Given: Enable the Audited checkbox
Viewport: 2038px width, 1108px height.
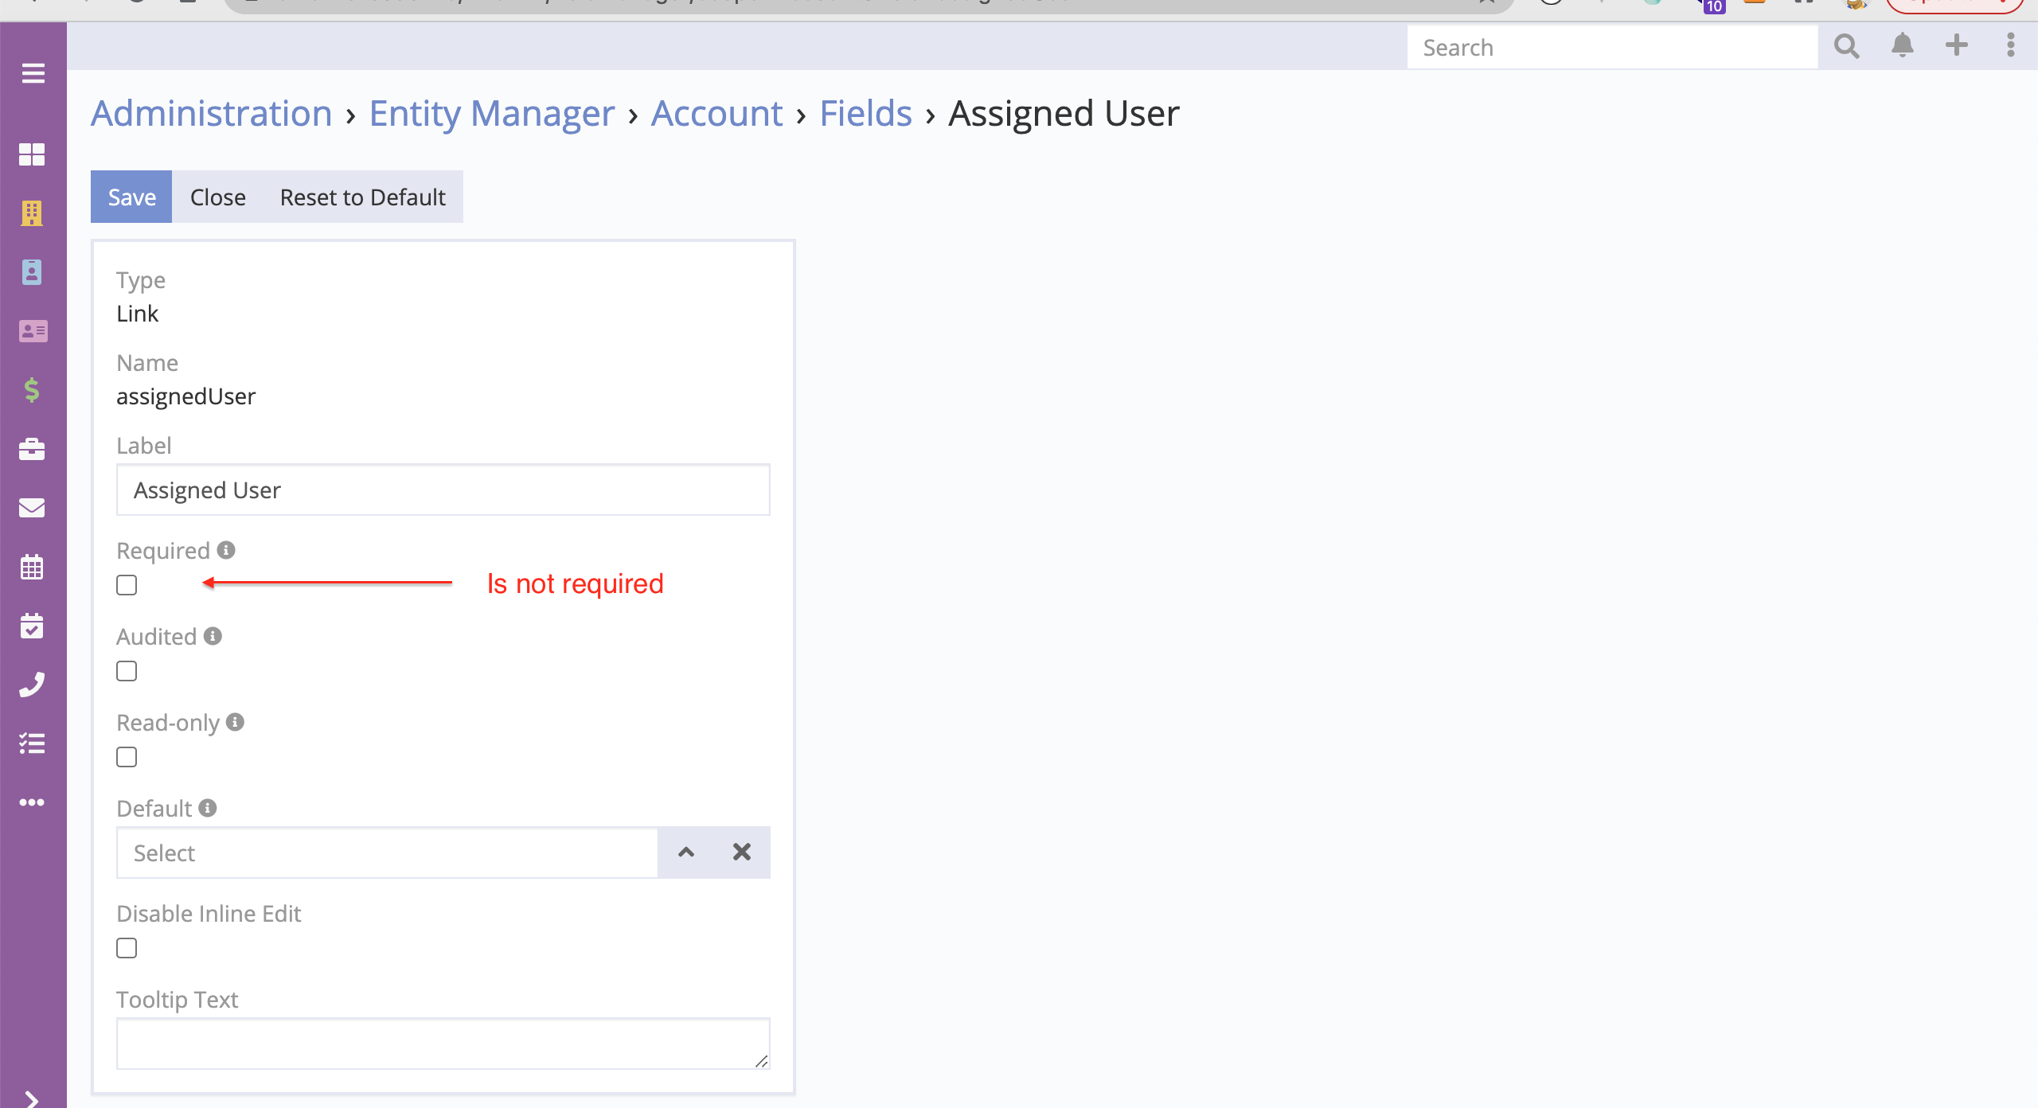Looking at the screenshot, I should pos(127,671).
